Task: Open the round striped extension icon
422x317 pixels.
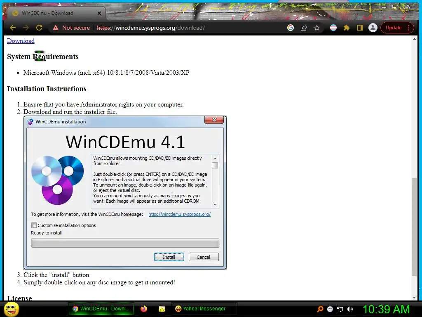Action: tap(333, 28)
